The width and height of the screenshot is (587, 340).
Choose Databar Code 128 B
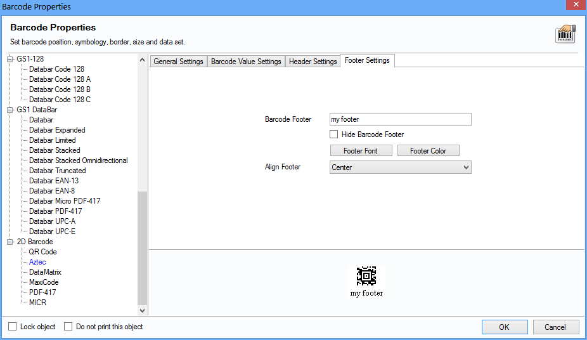[x=60, y=89]
